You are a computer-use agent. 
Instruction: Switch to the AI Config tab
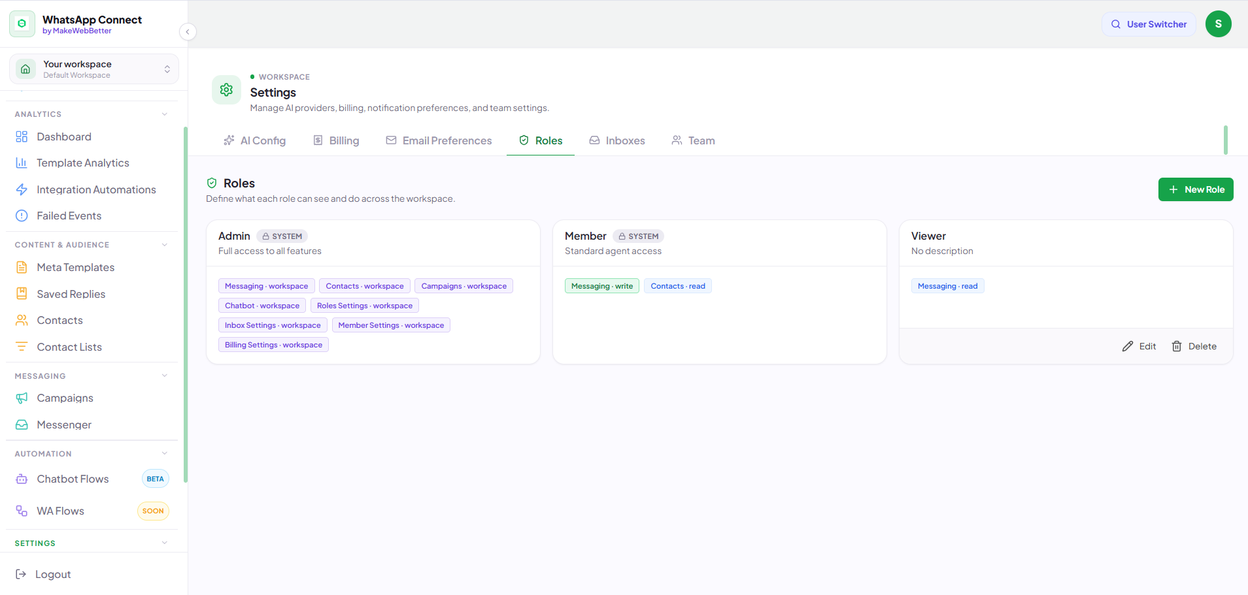point(254,140)
